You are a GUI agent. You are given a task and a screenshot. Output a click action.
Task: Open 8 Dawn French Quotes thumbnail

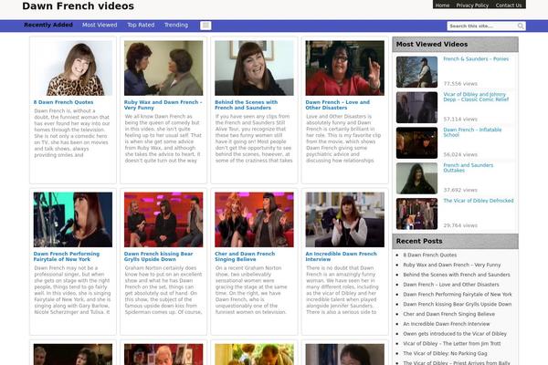click(x=73, y=68)
